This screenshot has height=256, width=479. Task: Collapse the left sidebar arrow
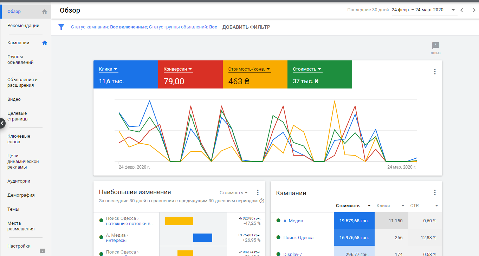tap(2, 123)
